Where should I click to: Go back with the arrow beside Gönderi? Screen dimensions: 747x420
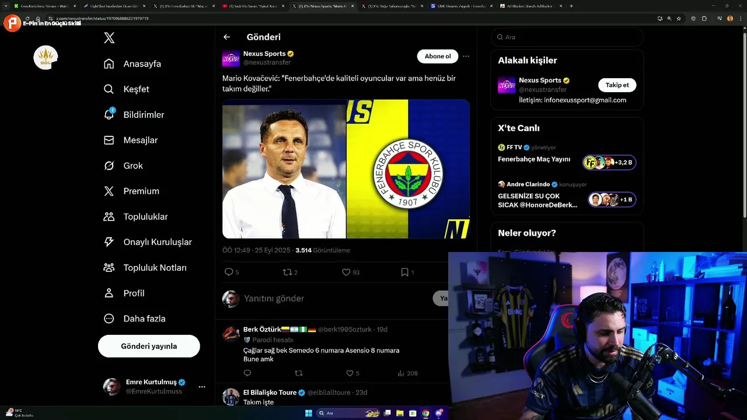(227, 37)
